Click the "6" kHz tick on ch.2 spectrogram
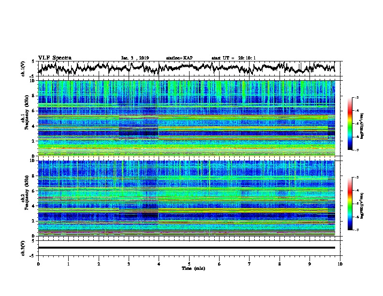 click(x=34, y=191)
